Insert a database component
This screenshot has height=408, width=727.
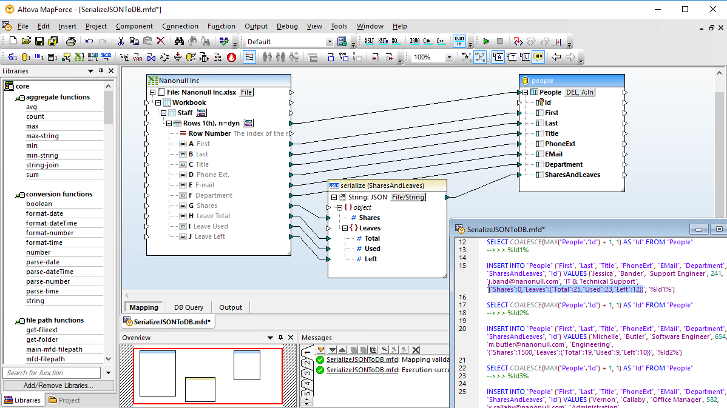(x=26, y=57)
